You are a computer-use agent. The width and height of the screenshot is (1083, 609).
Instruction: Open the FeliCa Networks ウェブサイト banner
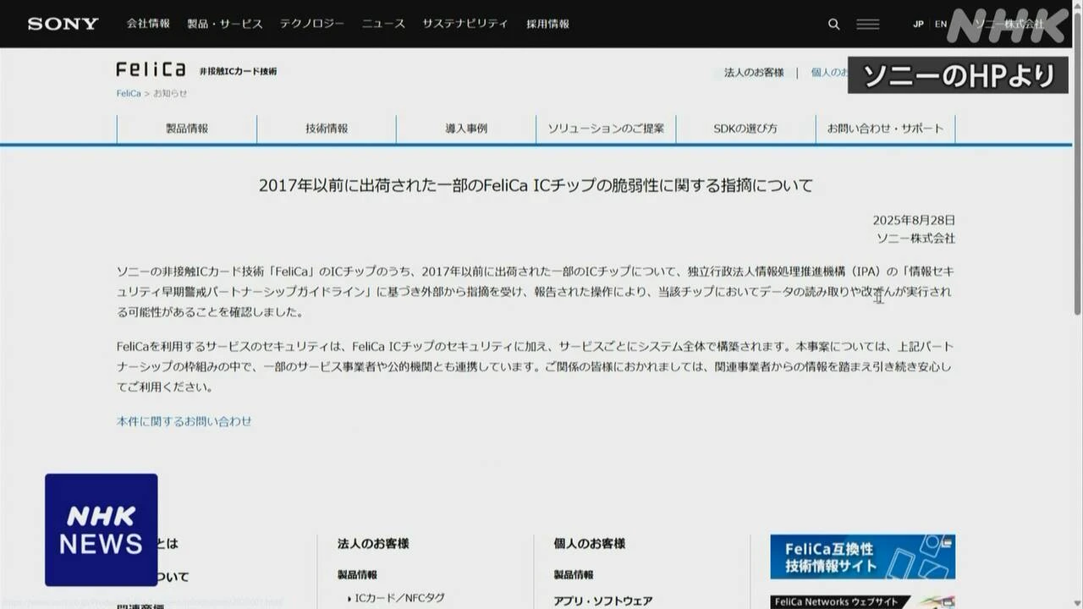862,602
